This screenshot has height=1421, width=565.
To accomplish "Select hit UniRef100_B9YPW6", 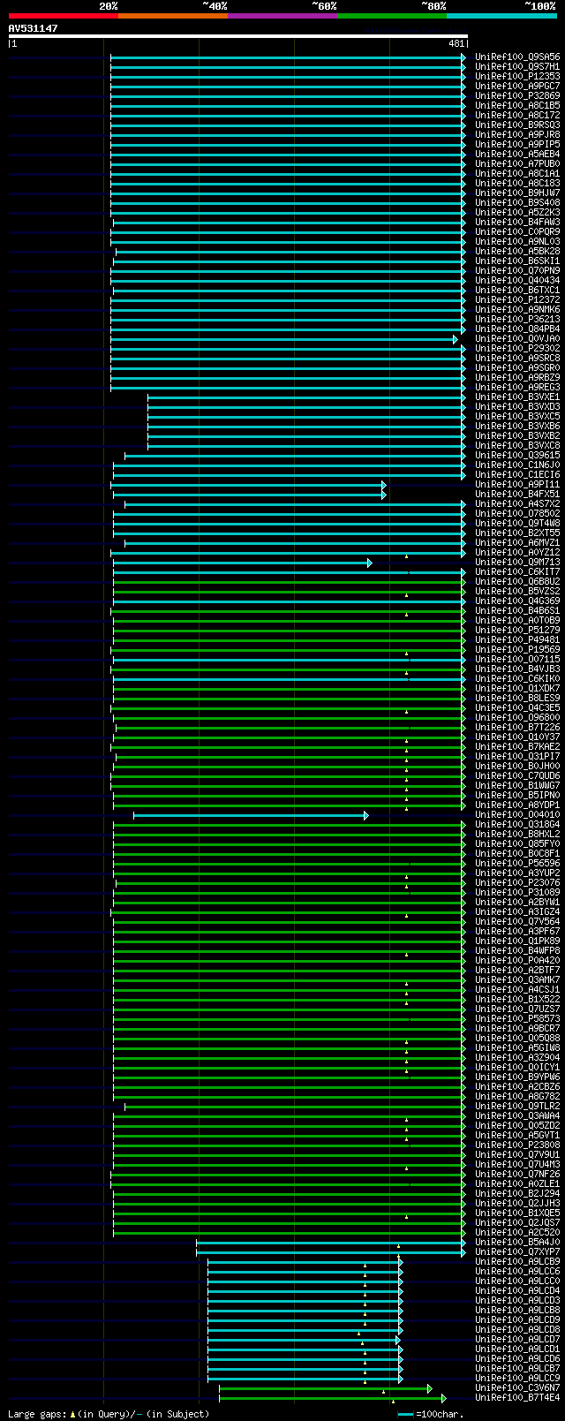I will click(x=517, y=1077).
